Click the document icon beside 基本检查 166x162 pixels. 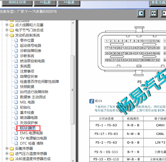16,112
